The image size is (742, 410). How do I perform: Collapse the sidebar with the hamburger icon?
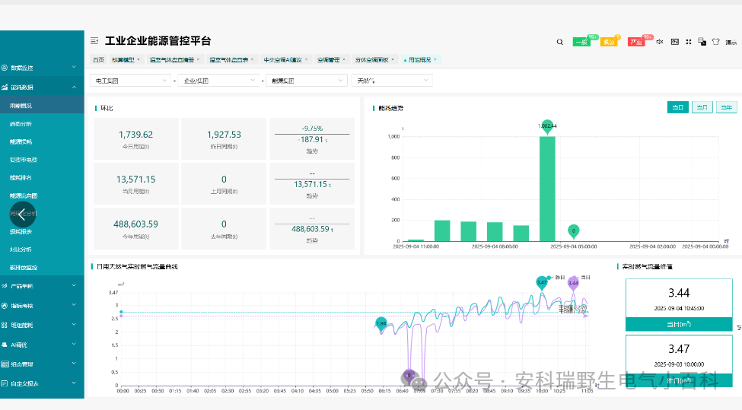(x=94, y=41)
